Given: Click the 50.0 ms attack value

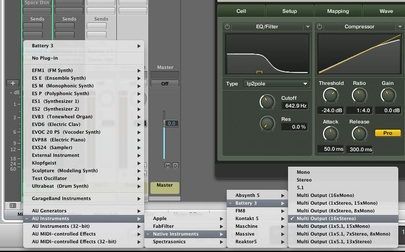Looking at the screenshot, I should click(331, 149).
